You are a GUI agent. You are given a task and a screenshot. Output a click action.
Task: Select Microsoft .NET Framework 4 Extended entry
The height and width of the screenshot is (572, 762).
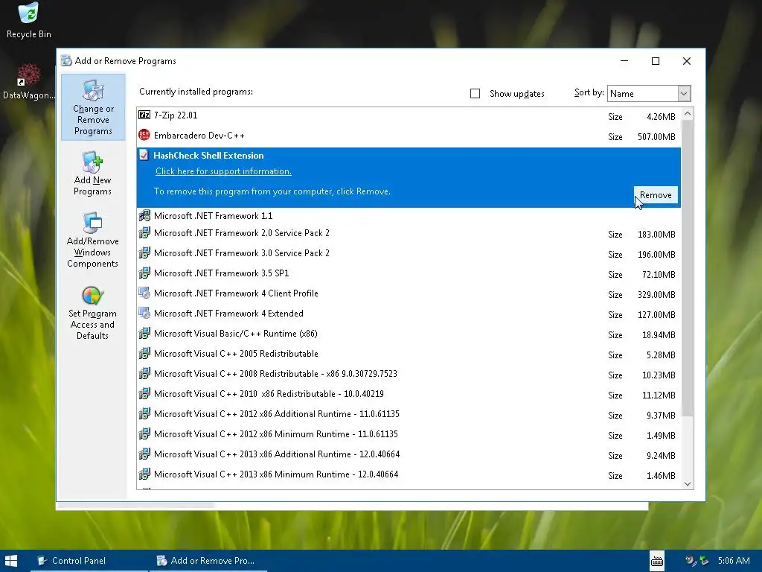409,314
